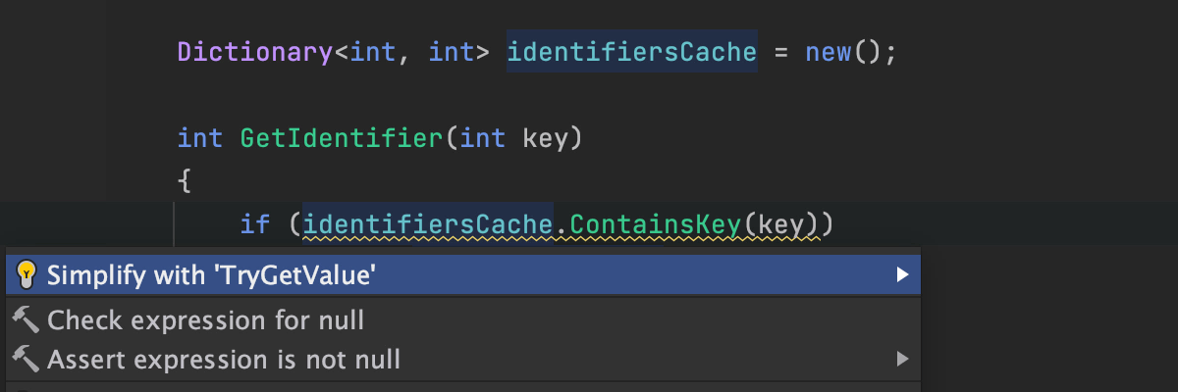Click the if keyword
Viewport: 1178px width, 392px height.
point(254,225)
